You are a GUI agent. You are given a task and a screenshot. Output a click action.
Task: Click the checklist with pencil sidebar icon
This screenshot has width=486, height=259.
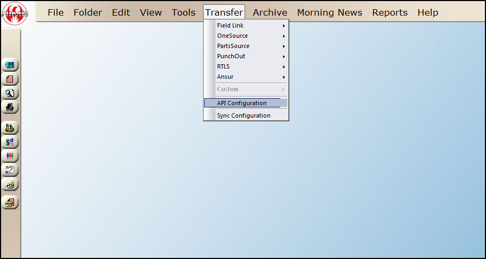(x=10, y=170)
